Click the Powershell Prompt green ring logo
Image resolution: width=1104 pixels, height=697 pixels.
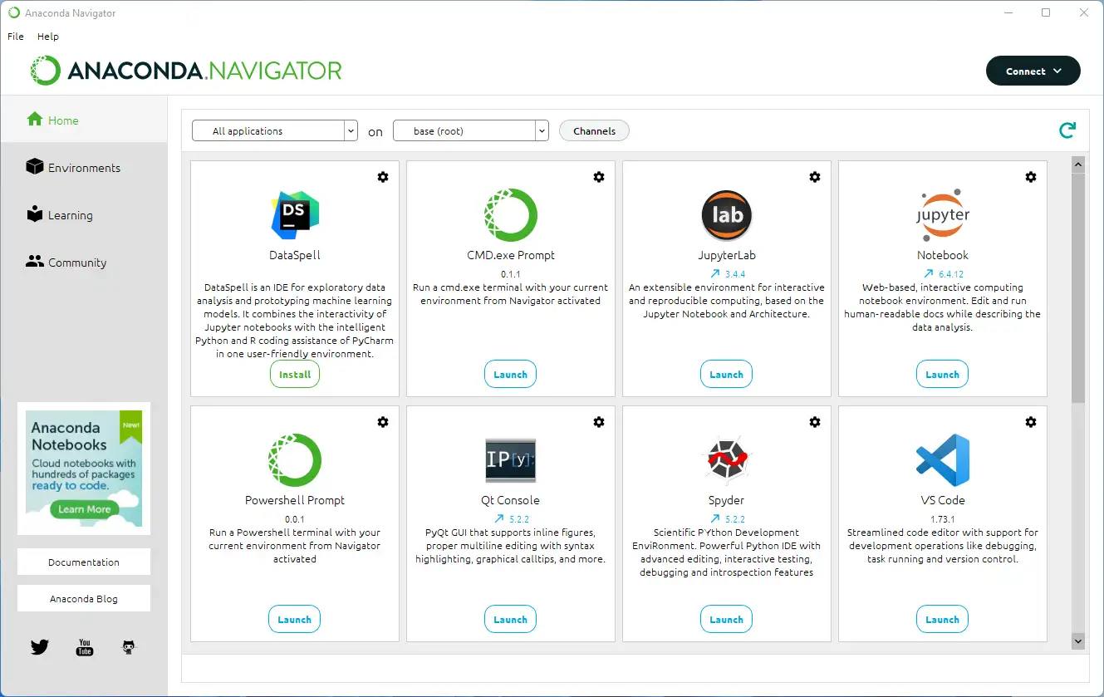click(295, 460)
